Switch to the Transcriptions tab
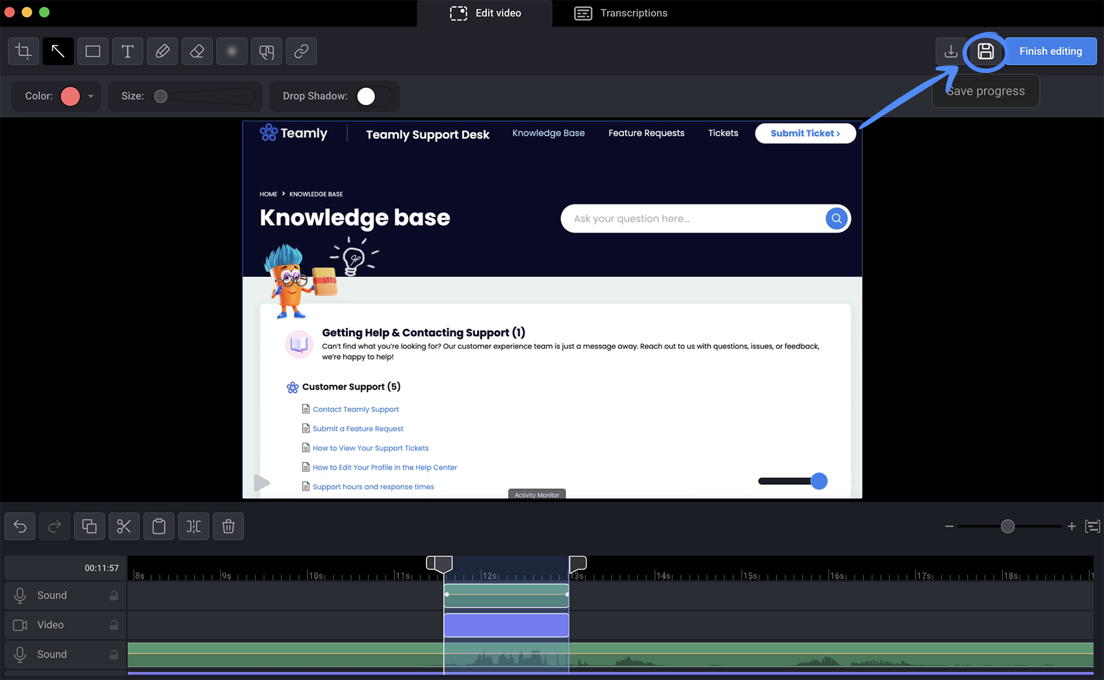 click(621, 13)
